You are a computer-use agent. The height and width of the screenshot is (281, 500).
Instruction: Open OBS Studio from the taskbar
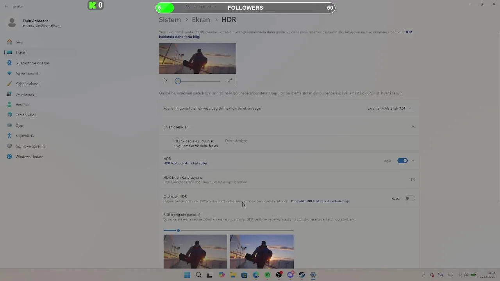coord(279,275)
